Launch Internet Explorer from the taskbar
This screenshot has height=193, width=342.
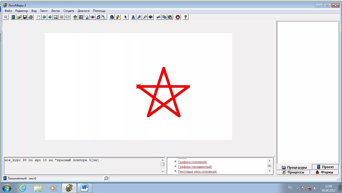click(x=22, y=188)
